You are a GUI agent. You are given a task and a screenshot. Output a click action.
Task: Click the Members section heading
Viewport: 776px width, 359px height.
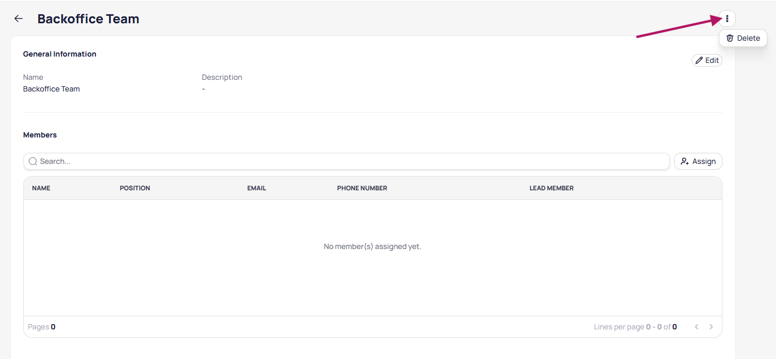40,135
